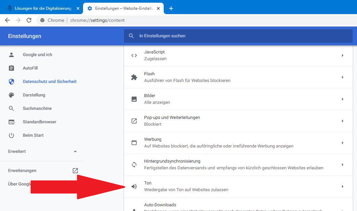Open Werbung settings via right arrow

[x=342, y=143]
